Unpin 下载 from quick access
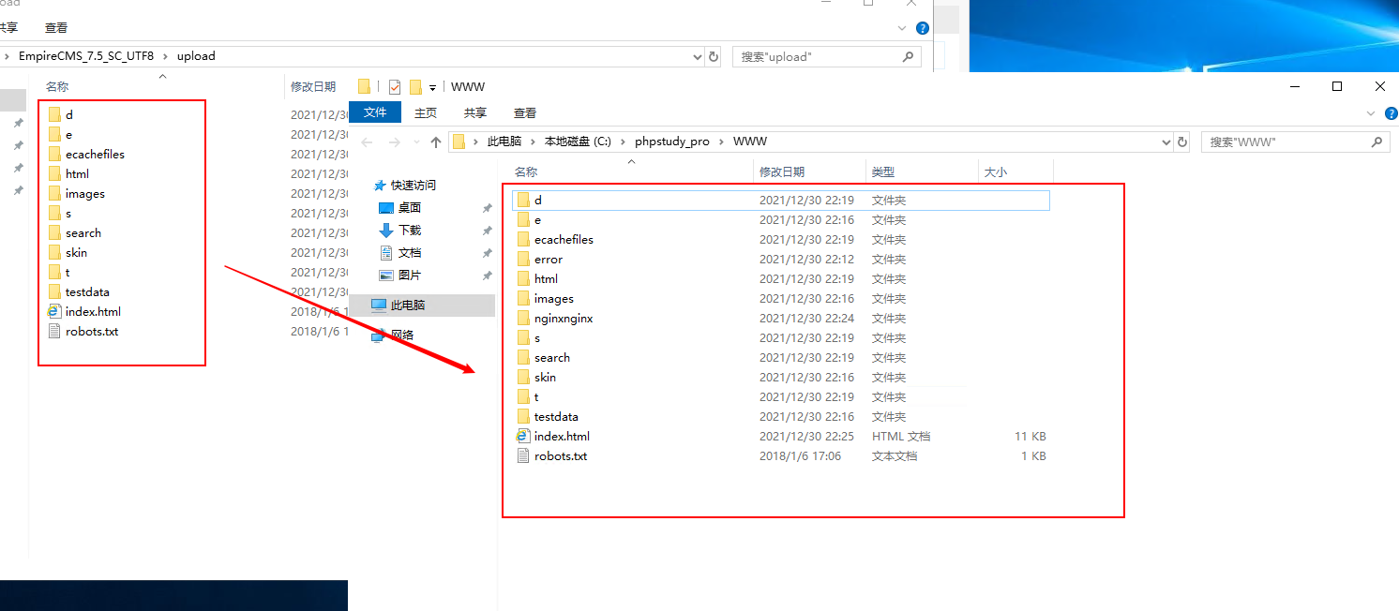This screenshot has height=611, width=1399. point(487,231)
